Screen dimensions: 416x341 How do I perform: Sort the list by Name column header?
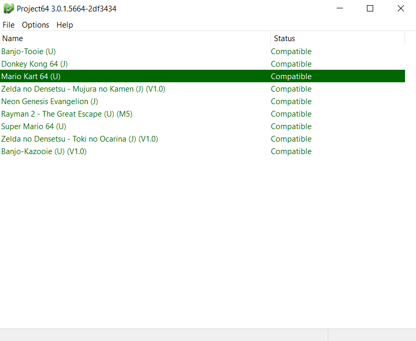[x=135, y=39]
